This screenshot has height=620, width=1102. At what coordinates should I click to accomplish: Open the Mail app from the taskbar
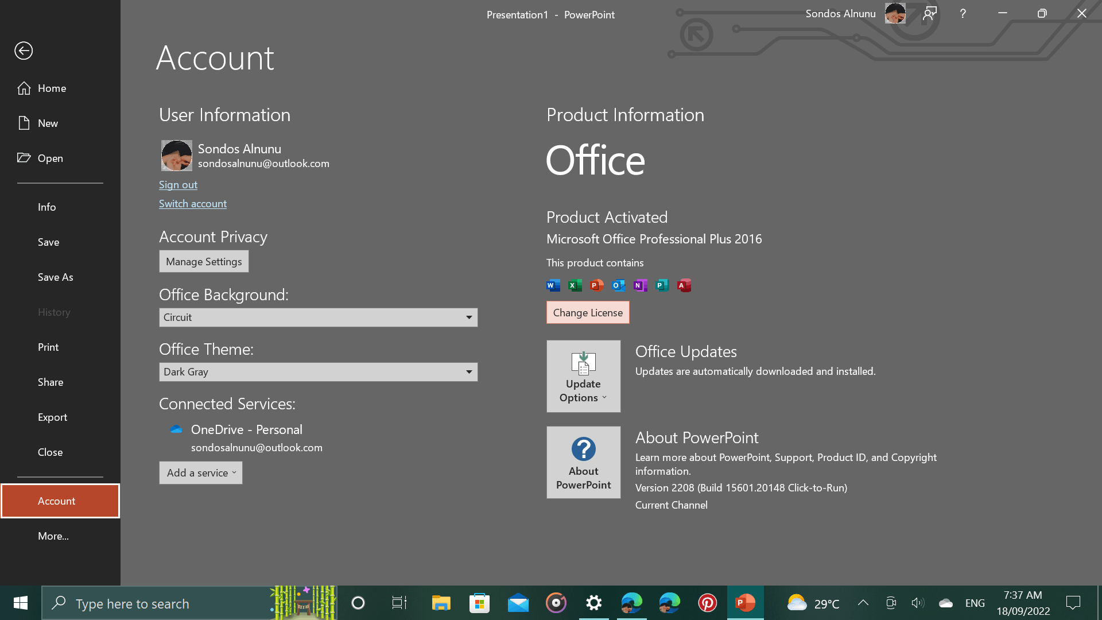(518, 603)
